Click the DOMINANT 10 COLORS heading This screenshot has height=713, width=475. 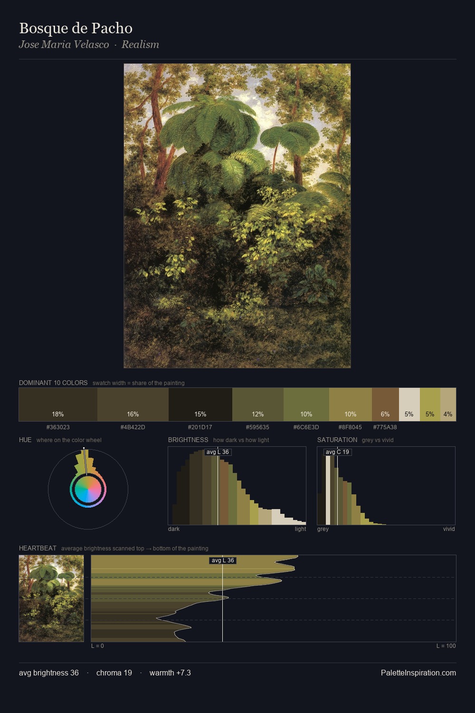[53, 383]
